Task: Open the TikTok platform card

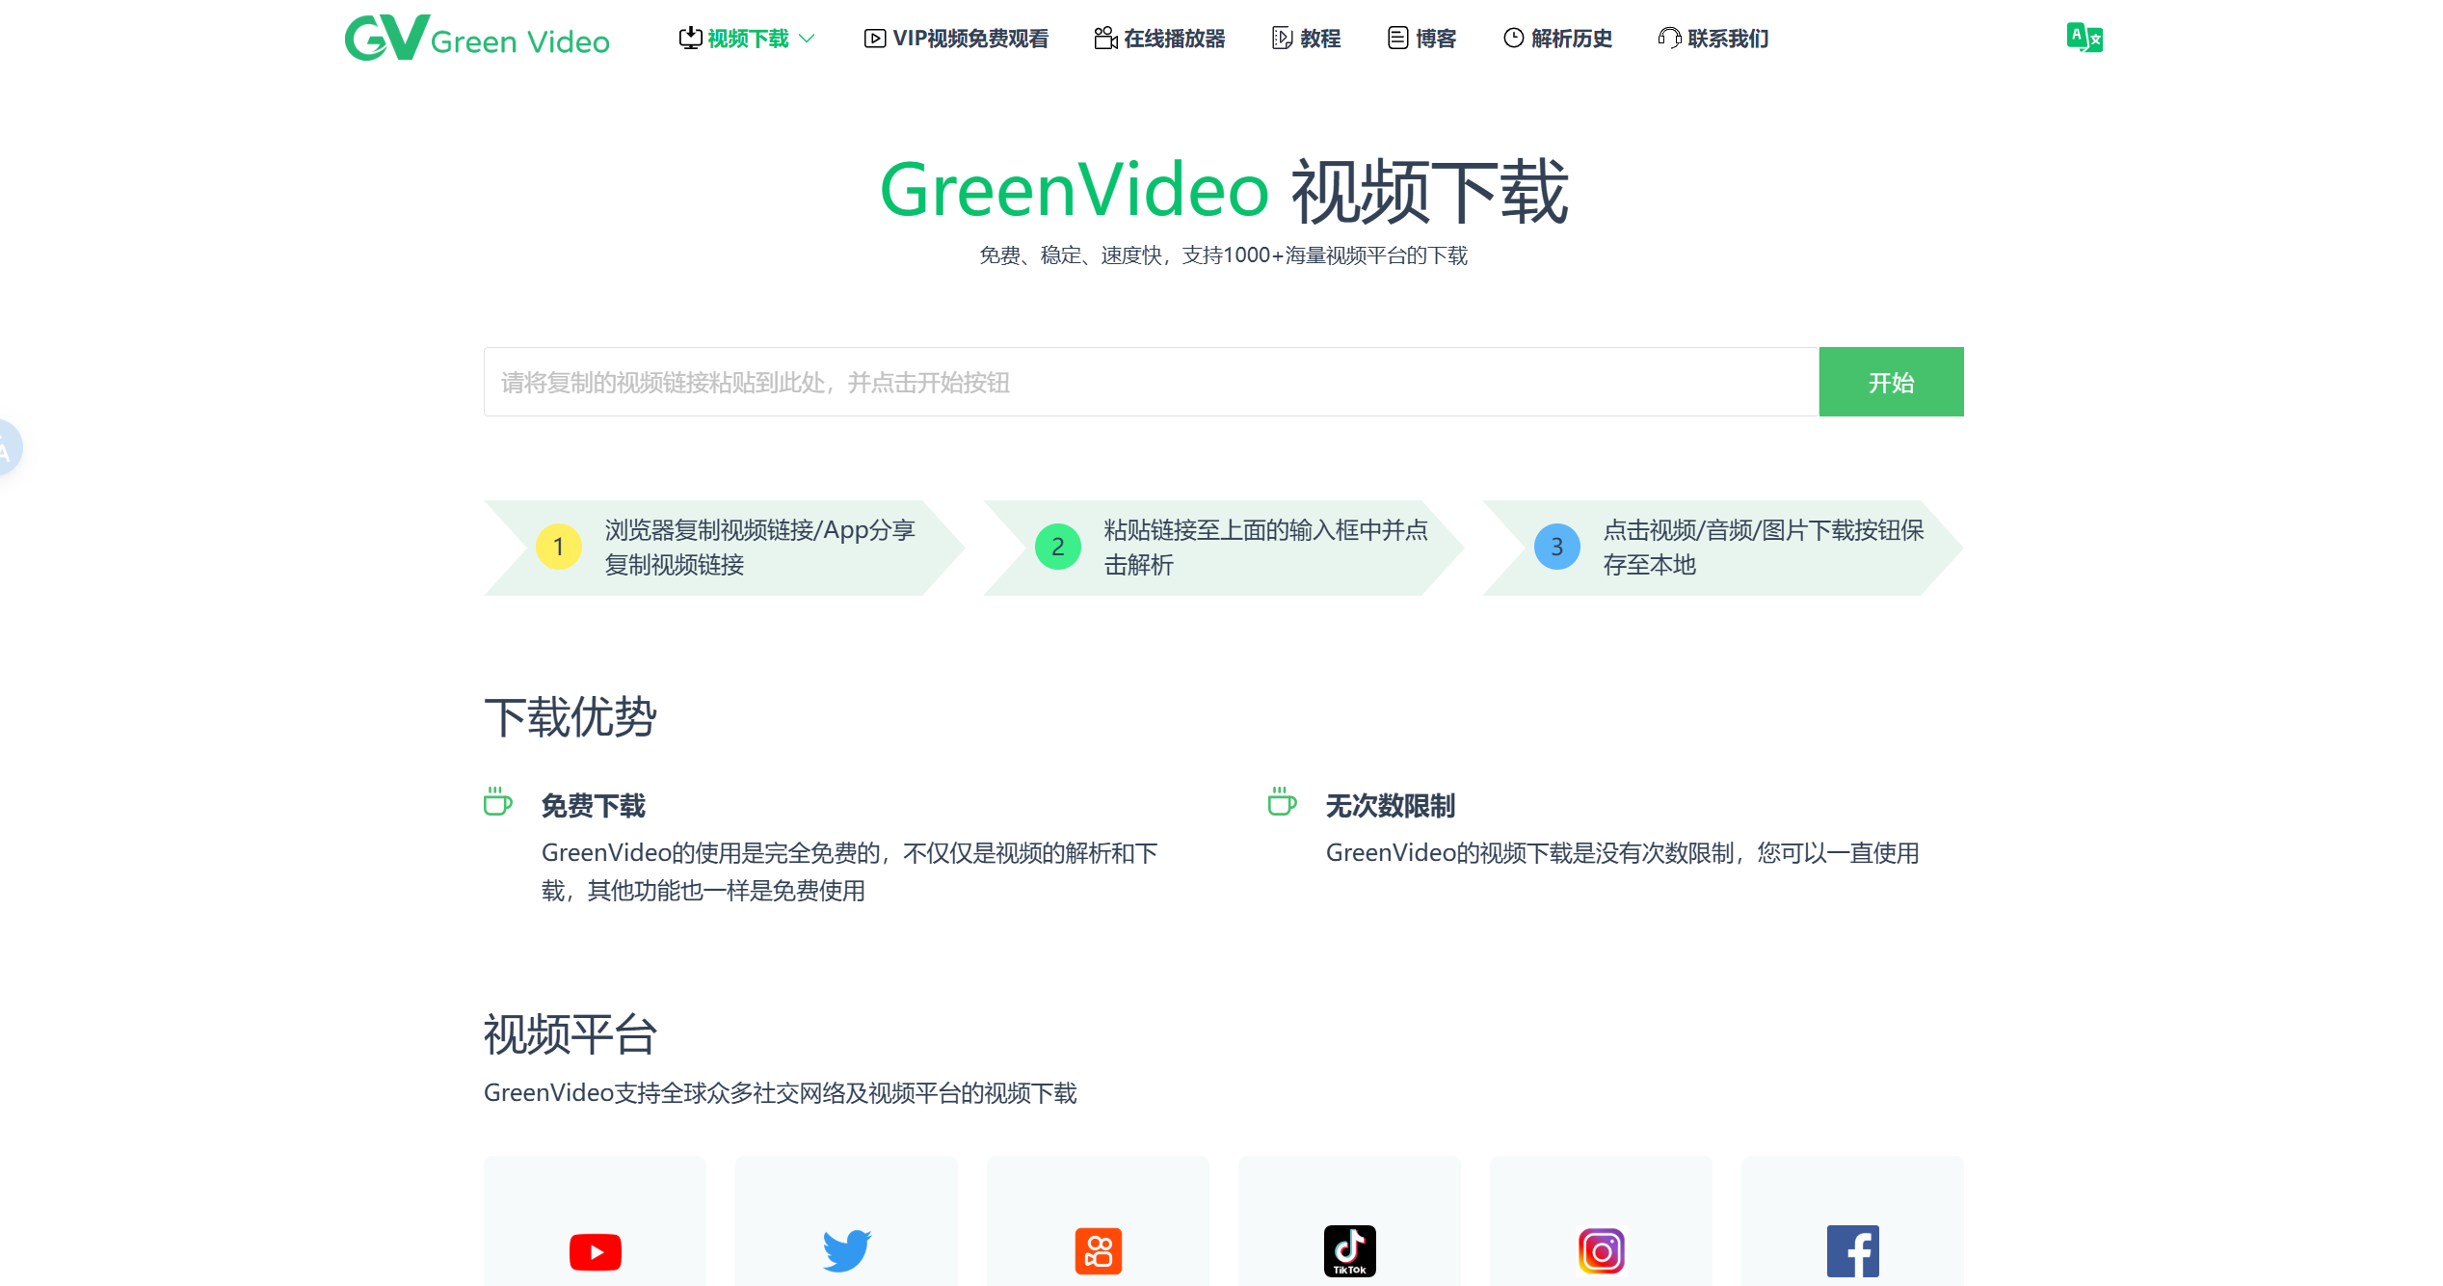Action: coord(1349,1221)
